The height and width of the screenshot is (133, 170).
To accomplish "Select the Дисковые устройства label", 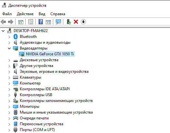I will [x=39, y=60].
